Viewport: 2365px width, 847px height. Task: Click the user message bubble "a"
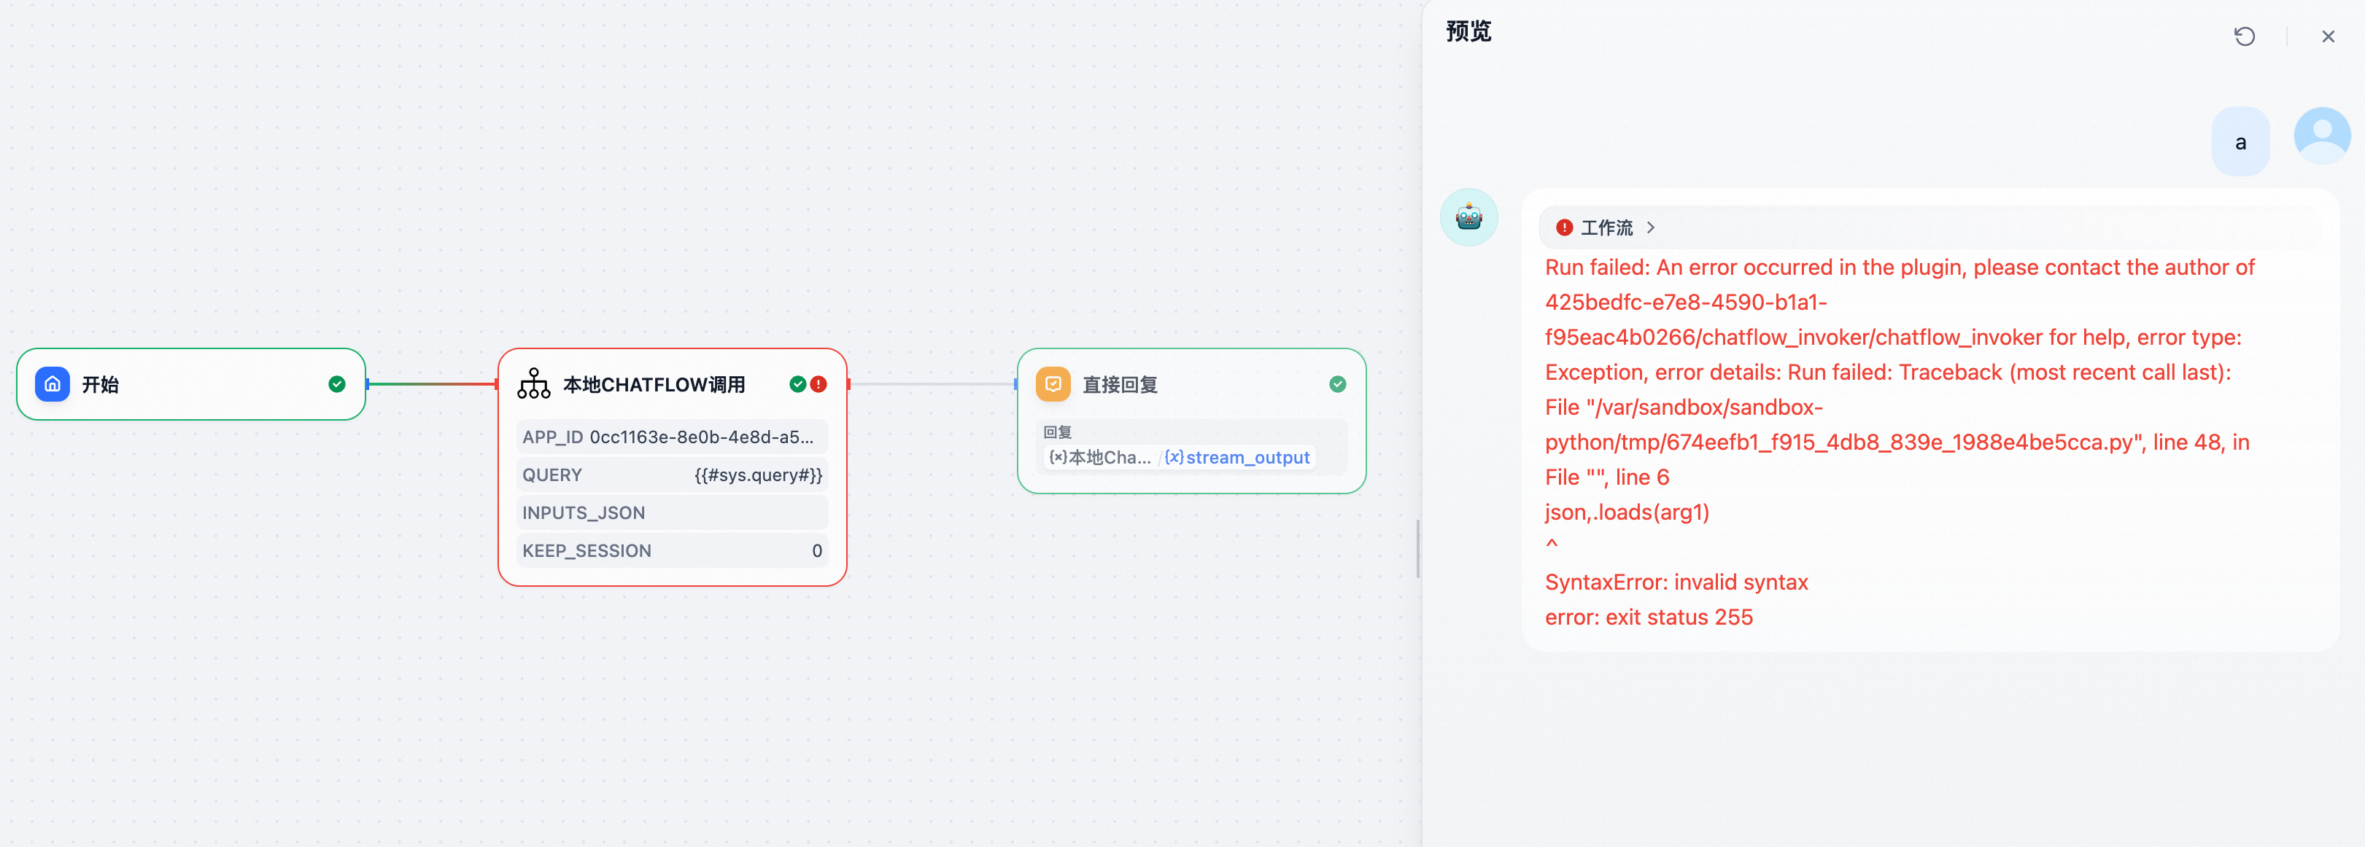[x=2240, y=142]
